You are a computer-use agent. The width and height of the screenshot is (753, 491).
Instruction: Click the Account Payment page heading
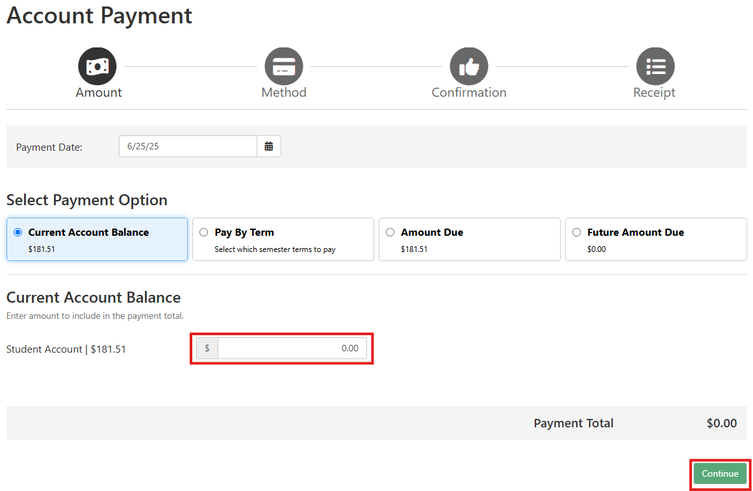(x=99, y=16)
